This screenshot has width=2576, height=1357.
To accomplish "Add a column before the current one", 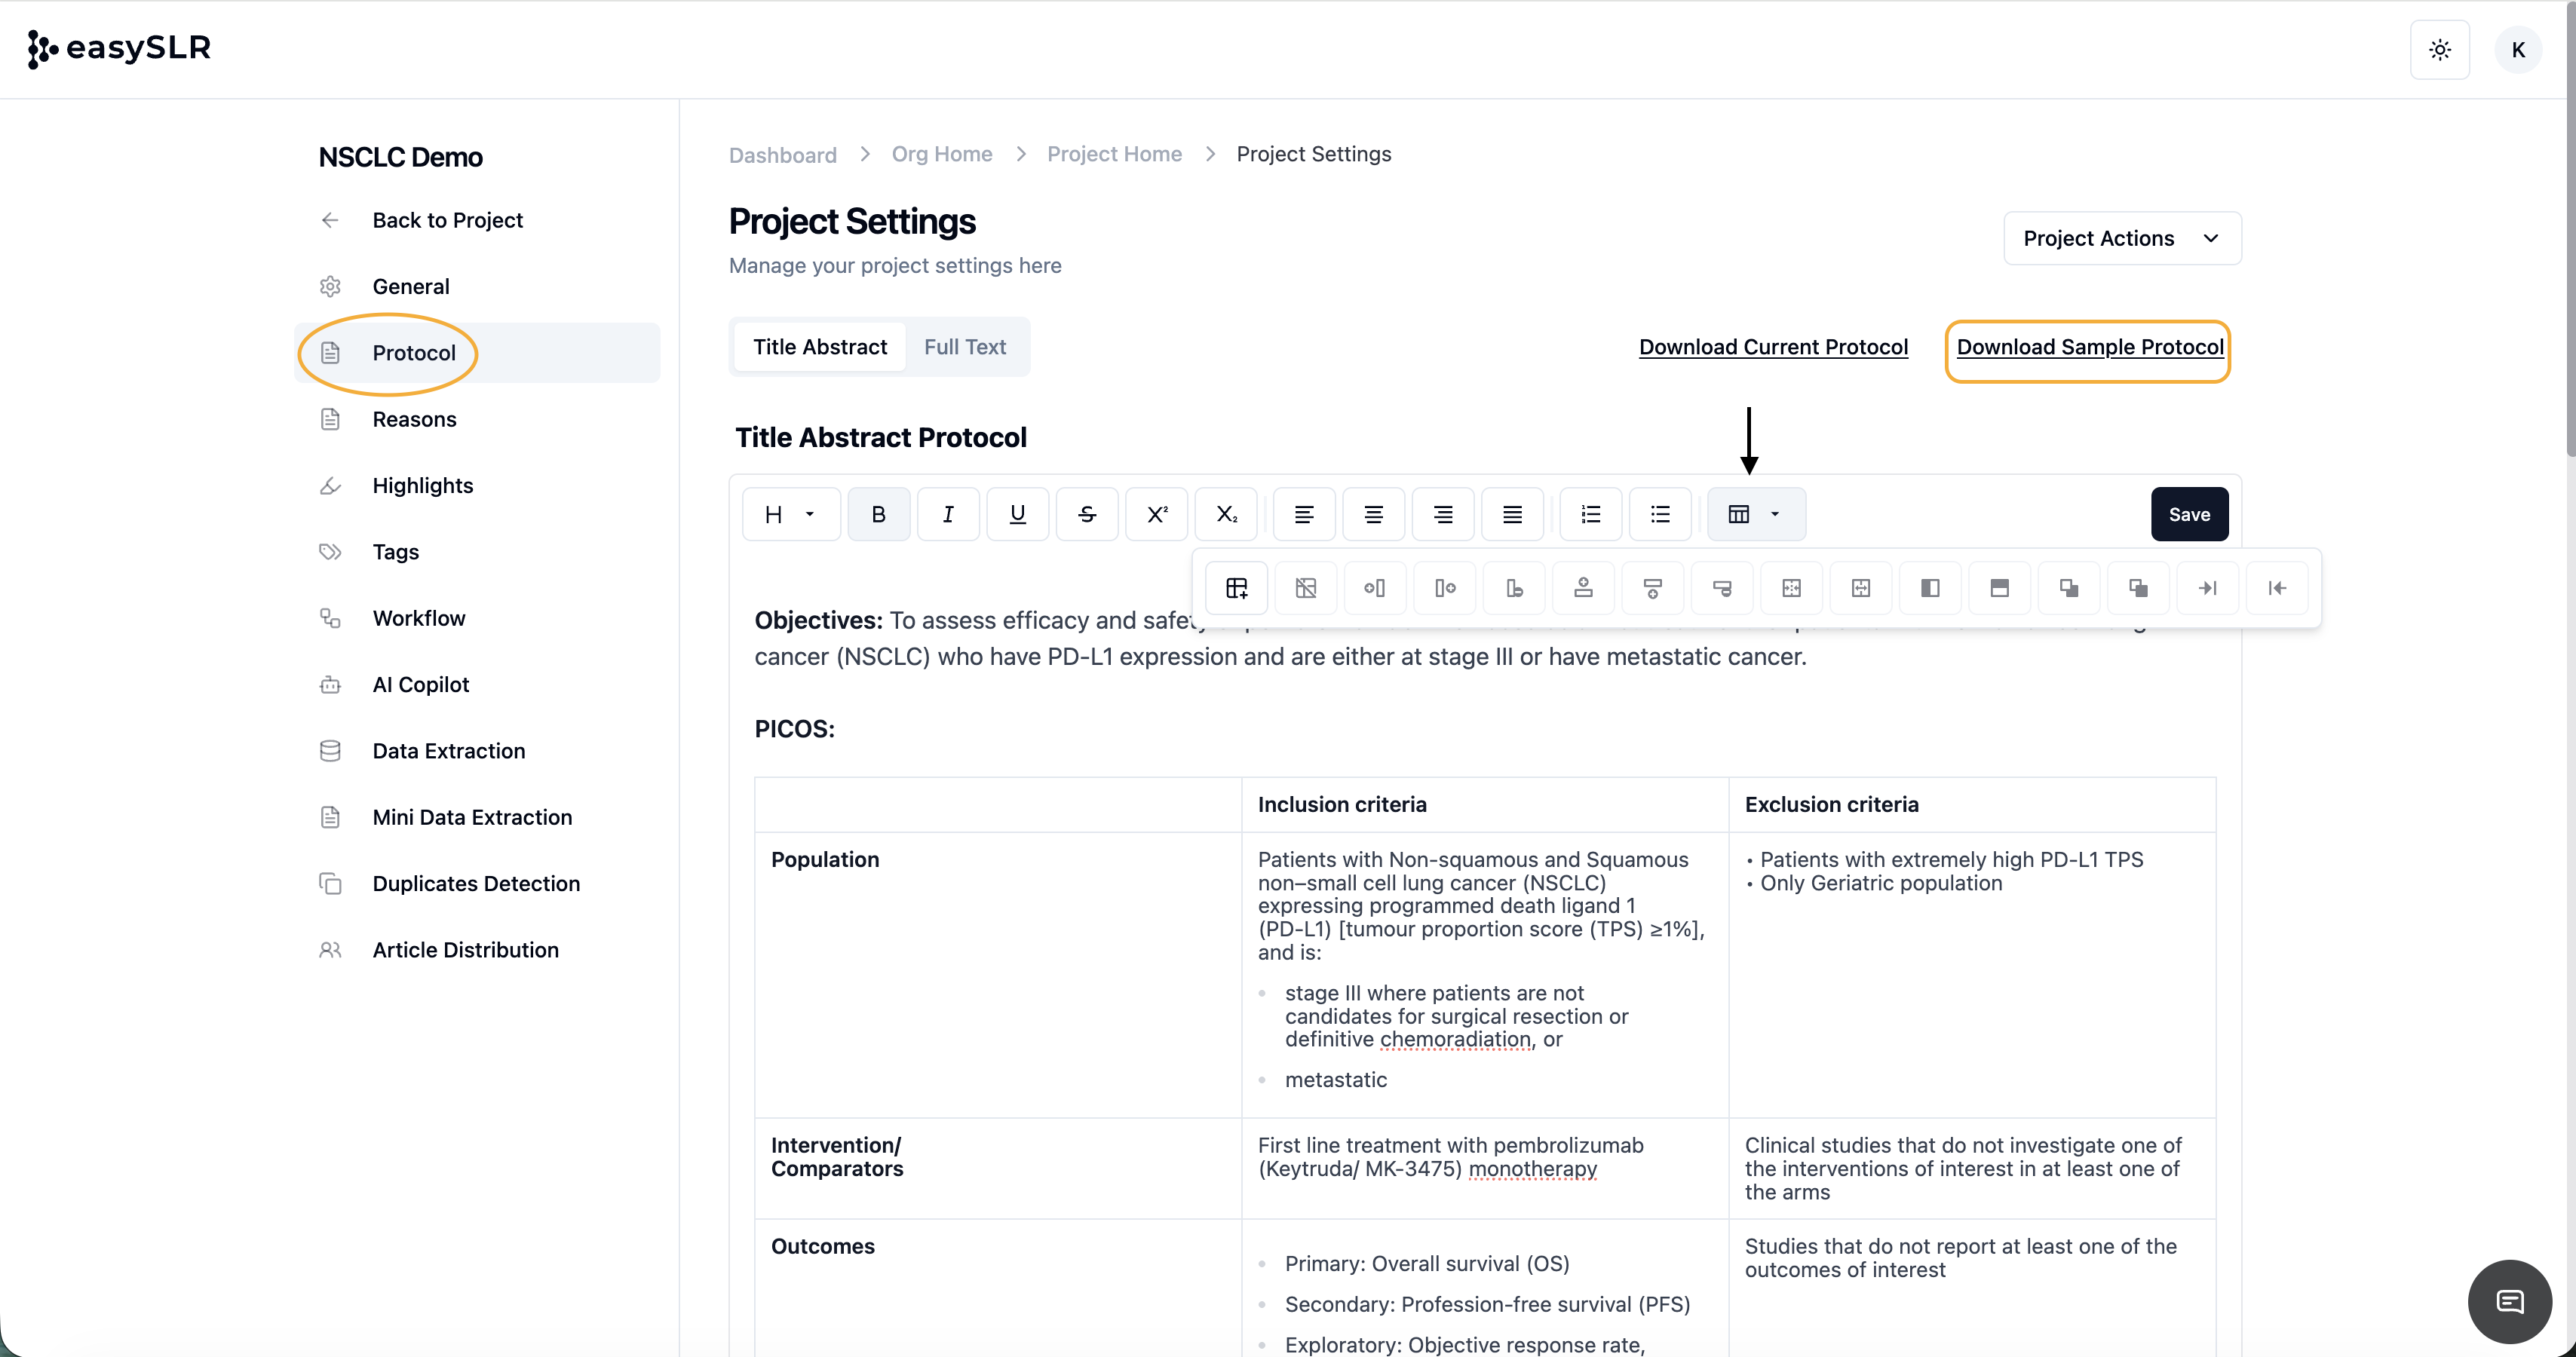I will (x=1375, y=588).
